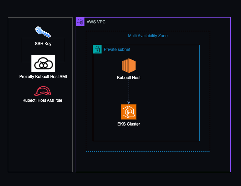241x186 pixels.
Task: Select 'Kubectl Host AMI role' label
Action: point(42,100)
